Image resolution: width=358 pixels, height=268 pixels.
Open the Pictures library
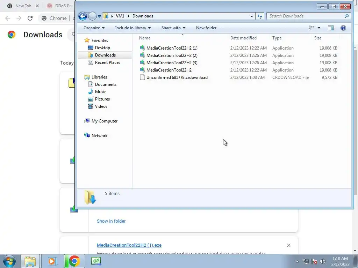coord(102,99)
